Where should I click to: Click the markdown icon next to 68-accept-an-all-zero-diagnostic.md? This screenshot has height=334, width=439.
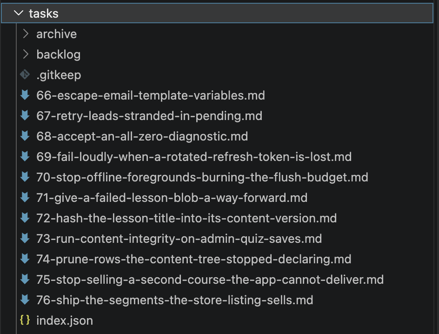tap(25, 136)
